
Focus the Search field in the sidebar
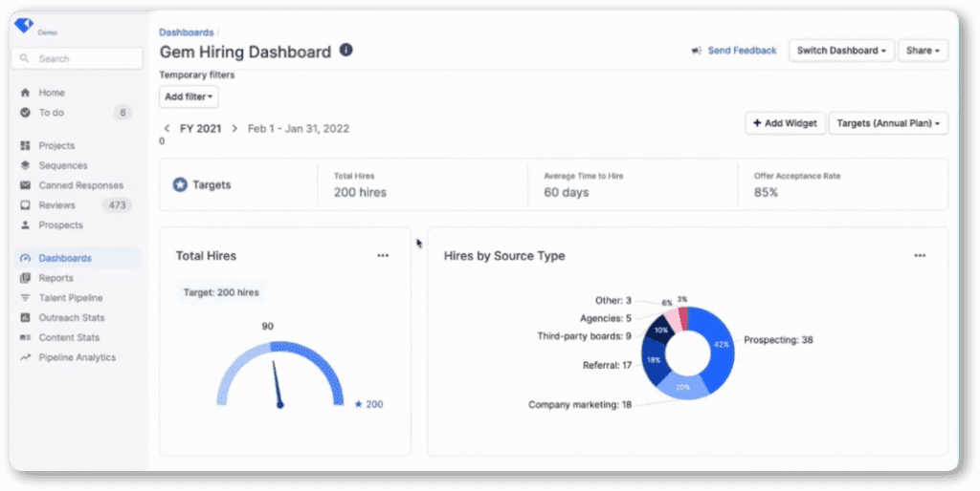coord(81,58)
